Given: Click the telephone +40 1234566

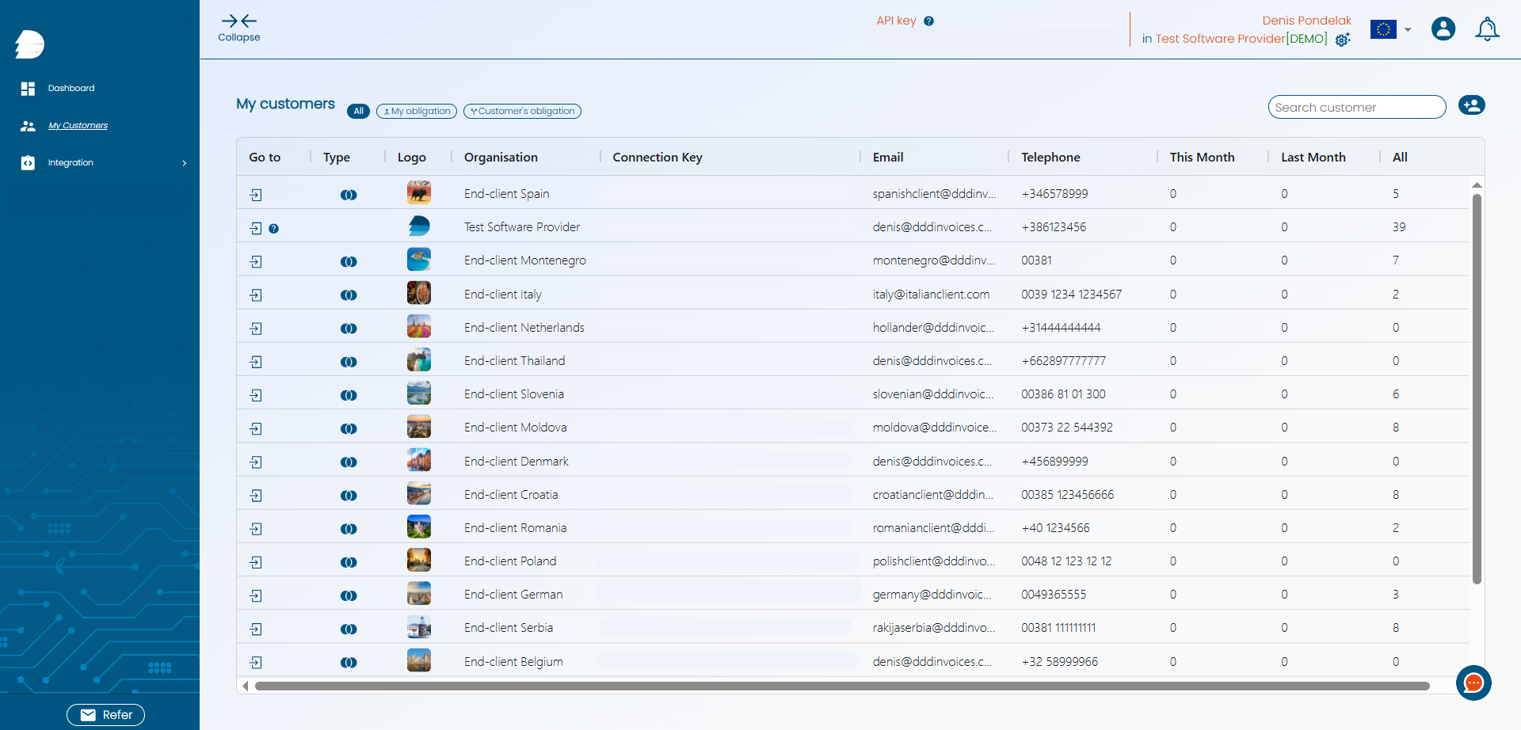Looking at the screenshot, I should point(1056,528).
